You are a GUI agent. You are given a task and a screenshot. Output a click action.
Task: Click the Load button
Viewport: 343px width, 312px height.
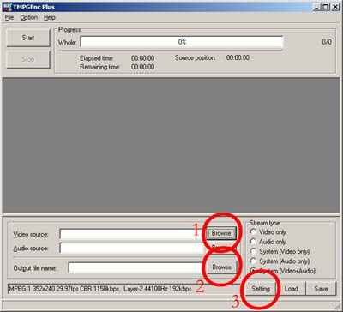[x=291, y=289]
